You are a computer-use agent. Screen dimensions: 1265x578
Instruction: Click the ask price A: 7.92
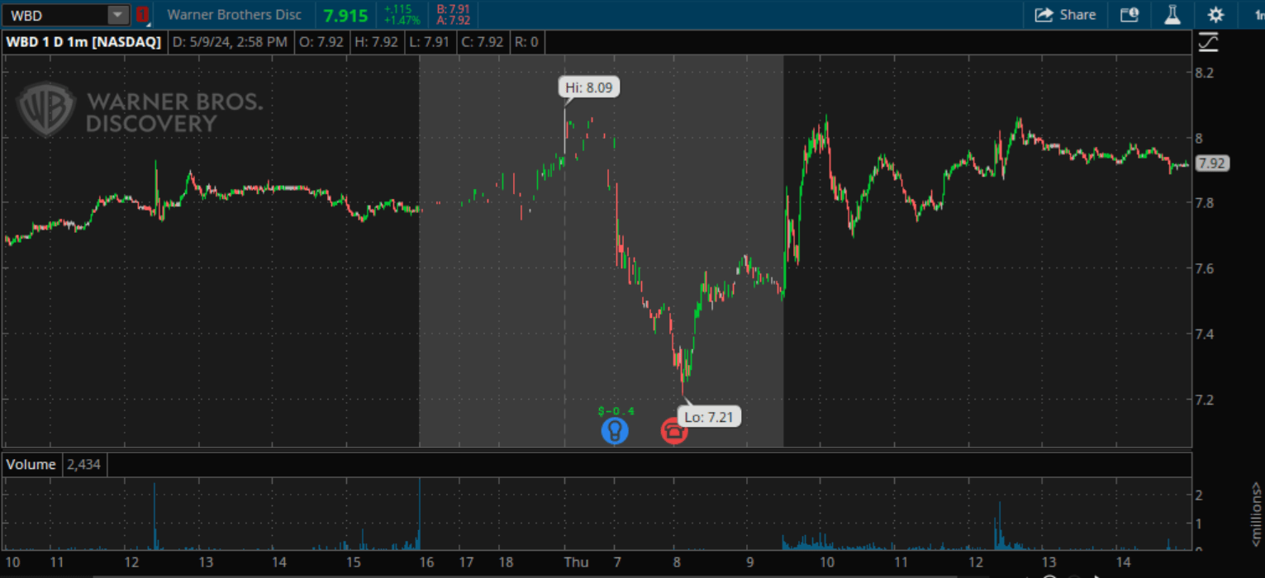(x=453, y=20)
